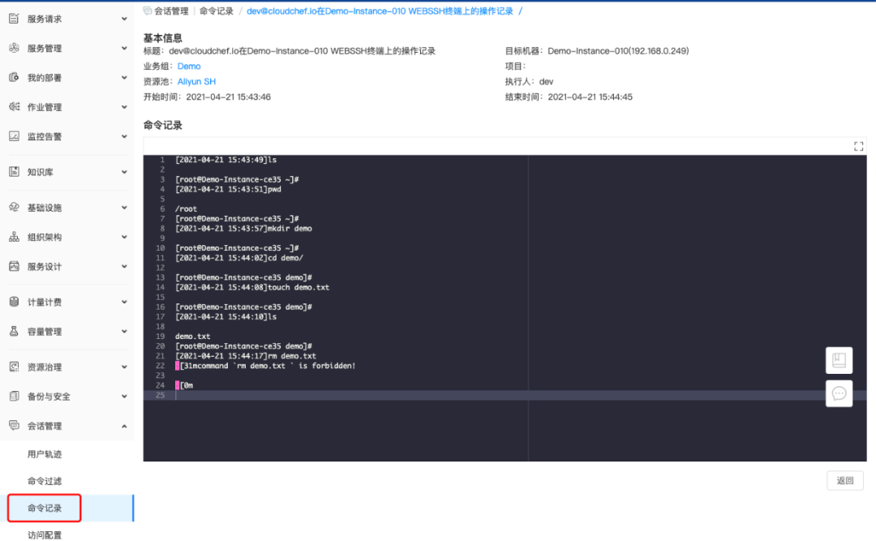Click the 'rm demo.txt' timestamped command line

pos(246,356)
